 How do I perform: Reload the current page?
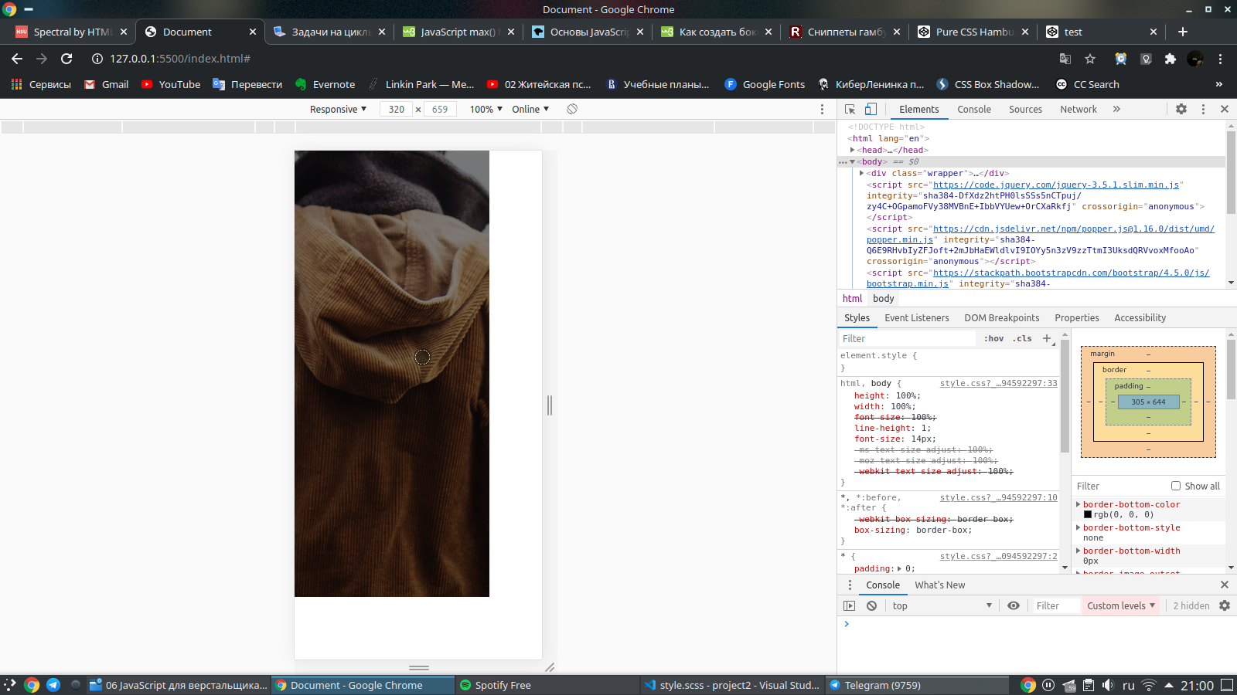[x=66, y=59]
